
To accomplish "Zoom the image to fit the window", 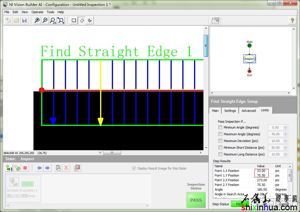I will (61, 20).
